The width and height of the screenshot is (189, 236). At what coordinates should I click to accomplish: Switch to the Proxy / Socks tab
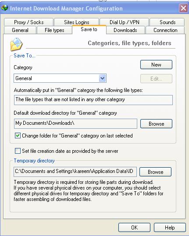tap(29, 22)
